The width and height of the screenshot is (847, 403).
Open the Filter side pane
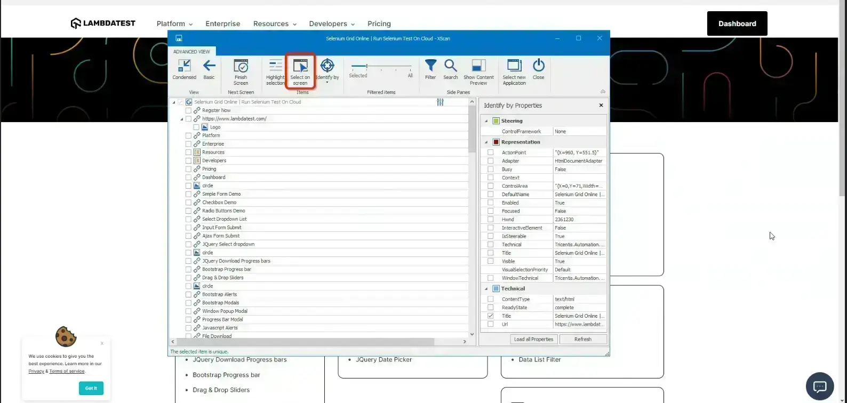pyautogui.click(x=430, y=66)
